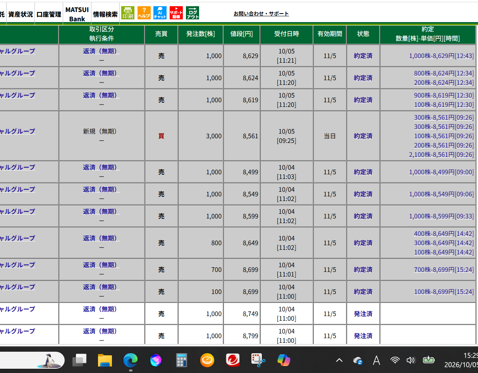The height and width of the screenshot is (373, 478).
Task: Open the 資産状況 menu
Action: (21, 14)
